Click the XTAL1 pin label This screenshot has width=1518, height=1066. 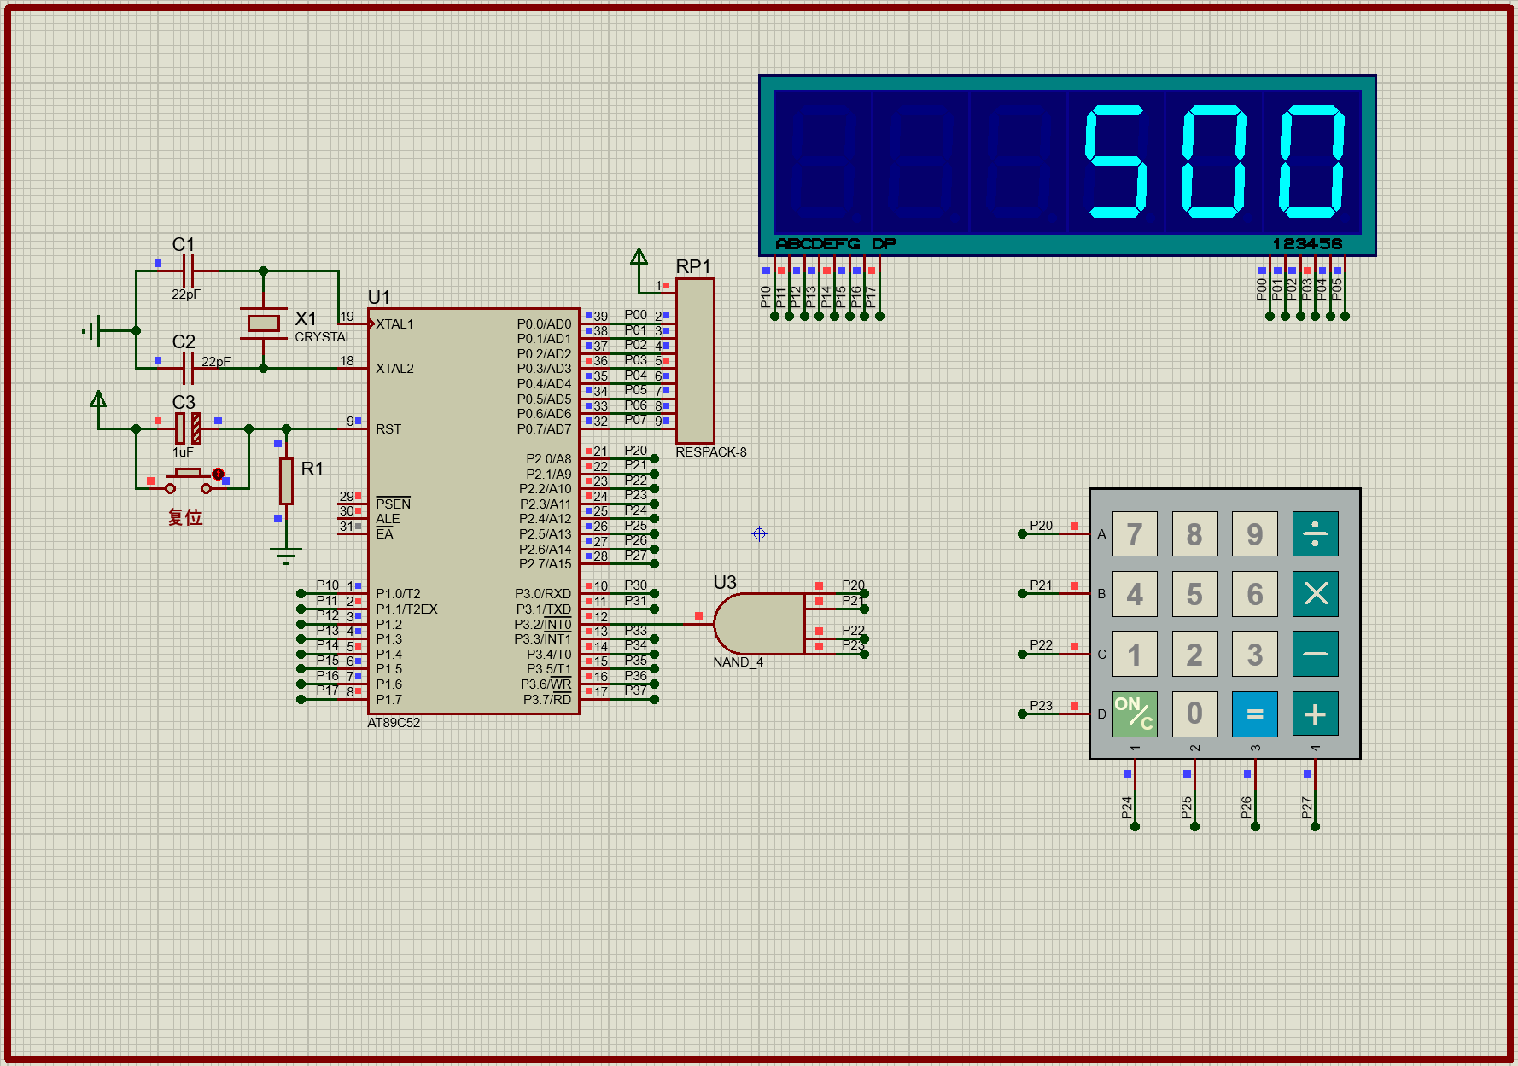[x=394, y=324]
